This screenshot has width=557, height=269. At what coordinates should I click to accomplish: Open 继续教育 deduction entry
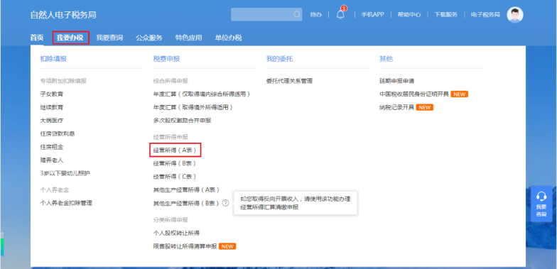point(52,107)
